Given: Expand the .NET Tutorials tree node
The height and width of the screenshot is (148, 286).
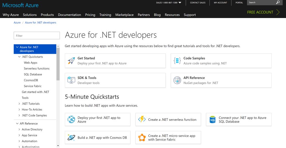Looking at the screenshot, I should point(19,104).
